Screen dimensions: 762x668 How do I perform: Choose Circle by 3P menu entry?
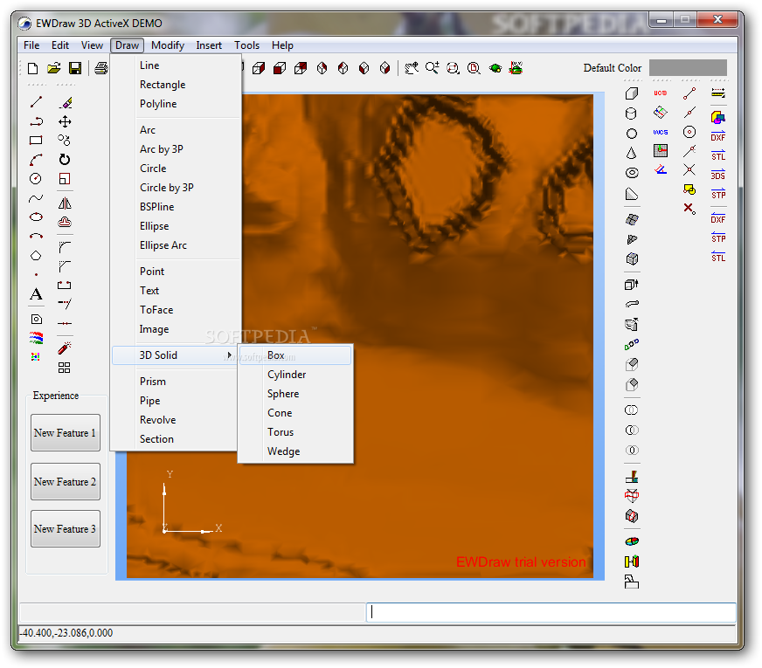[x=176, y=188]
